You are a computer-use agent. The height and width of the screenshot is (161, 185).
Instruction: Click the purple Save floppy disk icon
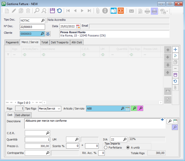52,11
